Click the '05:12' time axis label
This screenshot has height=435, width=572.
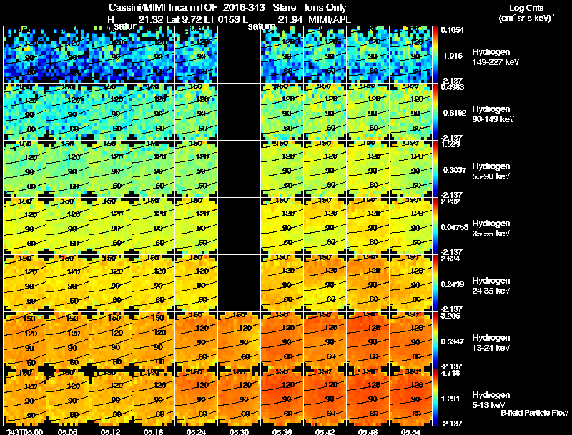tap(111, 431)
